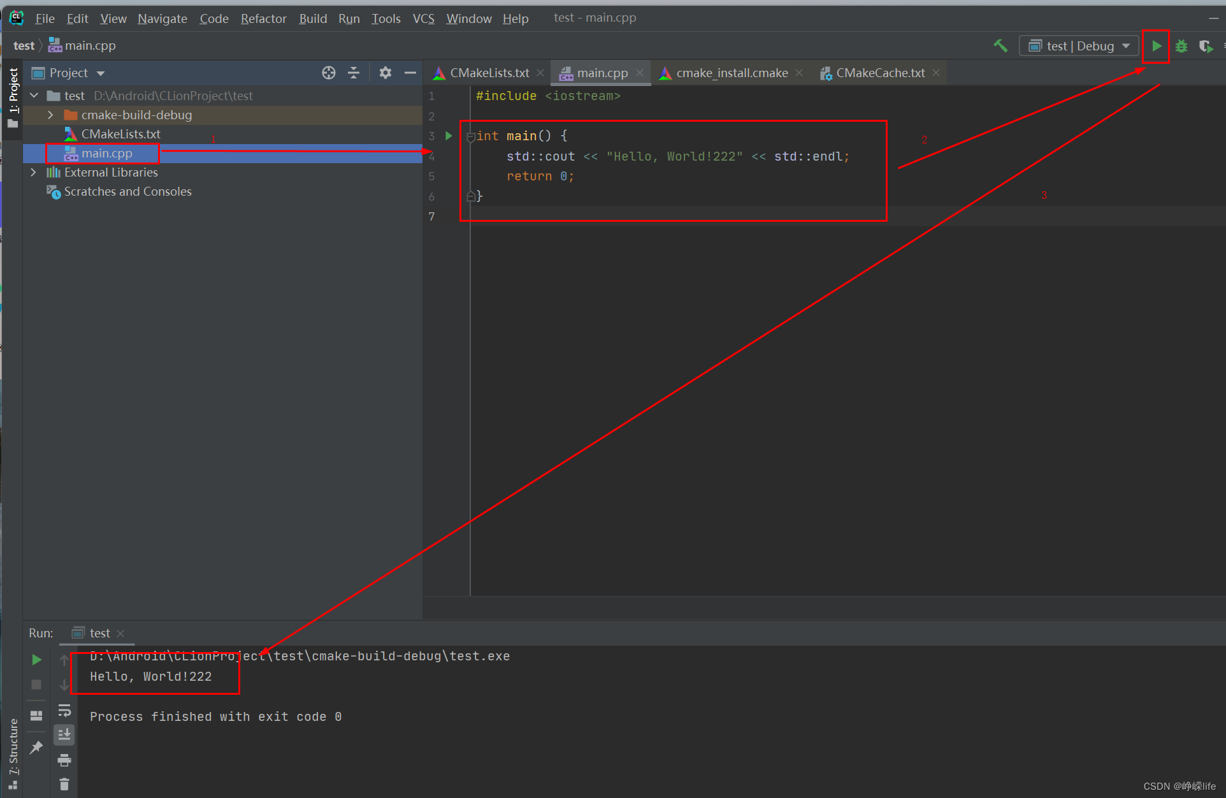
Task: Print the console output
Action: [64, 760]
